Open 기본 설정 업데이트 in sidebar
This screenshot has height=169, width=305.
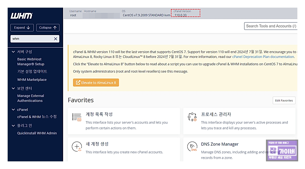[x=32, y=71]
